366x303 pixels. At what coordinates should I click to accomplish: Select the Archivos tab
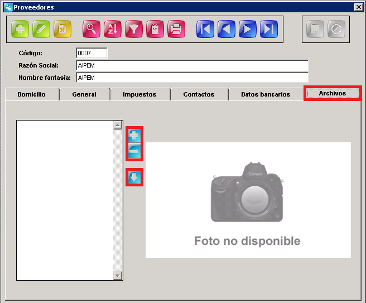(333, 93)
